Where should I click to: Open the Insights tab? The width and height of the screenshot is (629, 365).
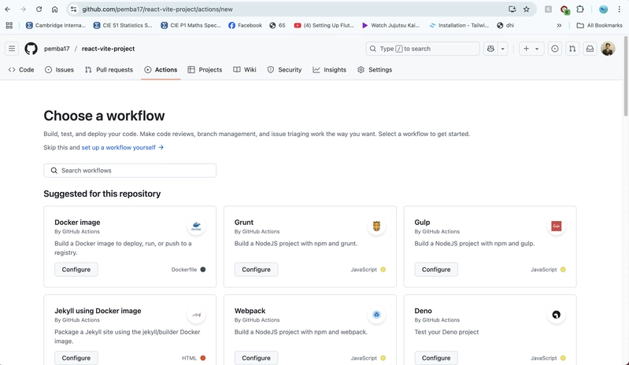[x=329, y=70]
